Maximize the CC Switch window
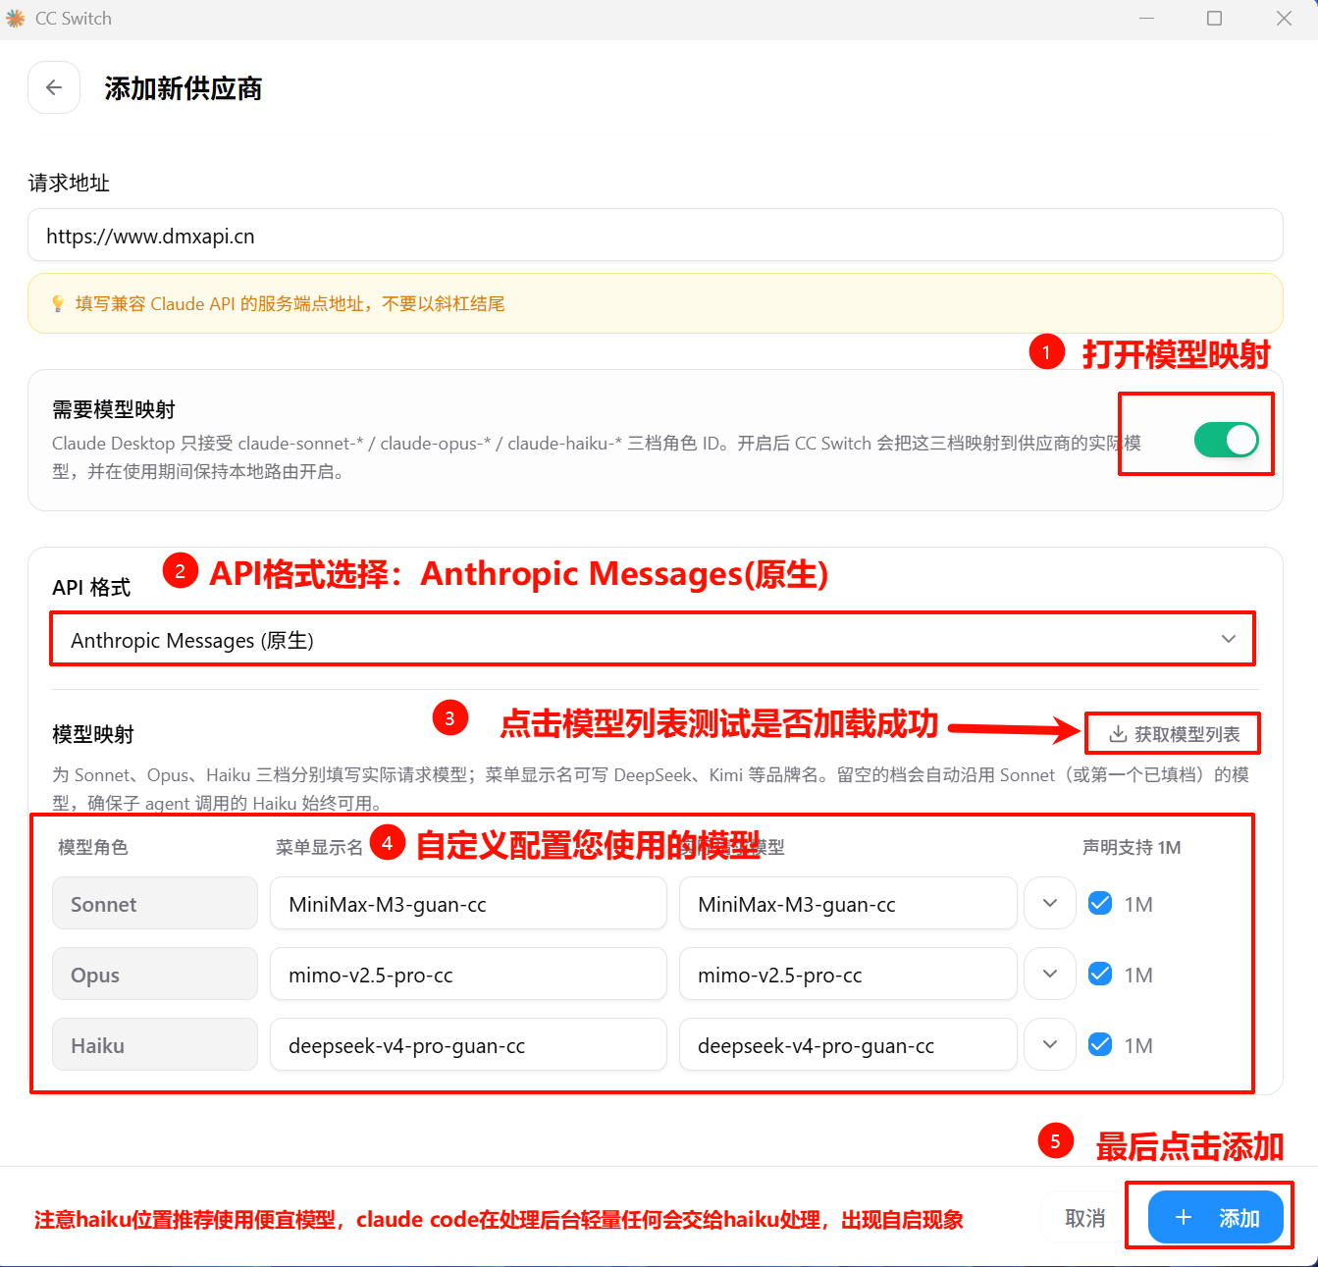Image resolution: width=1318 pixels, height=1267 pixels. (1214, 19)
